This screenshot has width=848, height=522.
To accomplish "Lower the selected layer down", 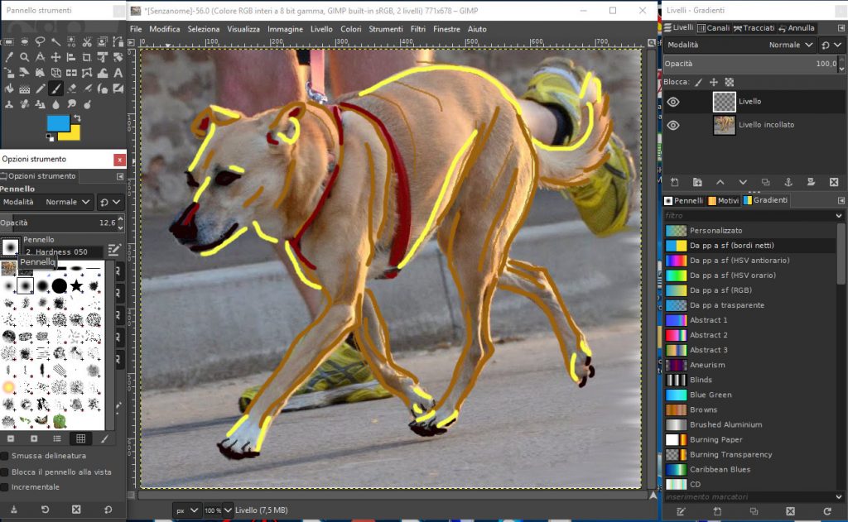I will (x=743, y=182).
